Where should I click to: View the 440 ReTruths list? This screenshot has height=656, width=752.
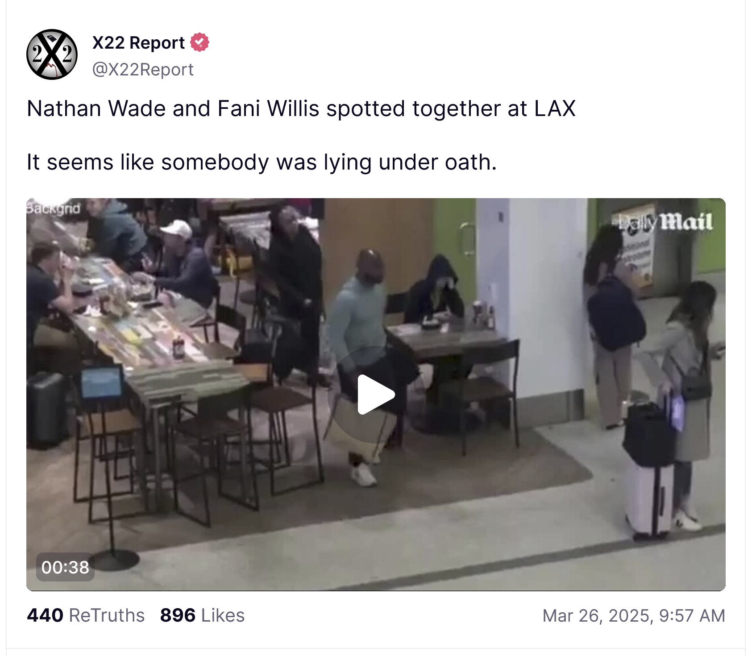[86, 615]
